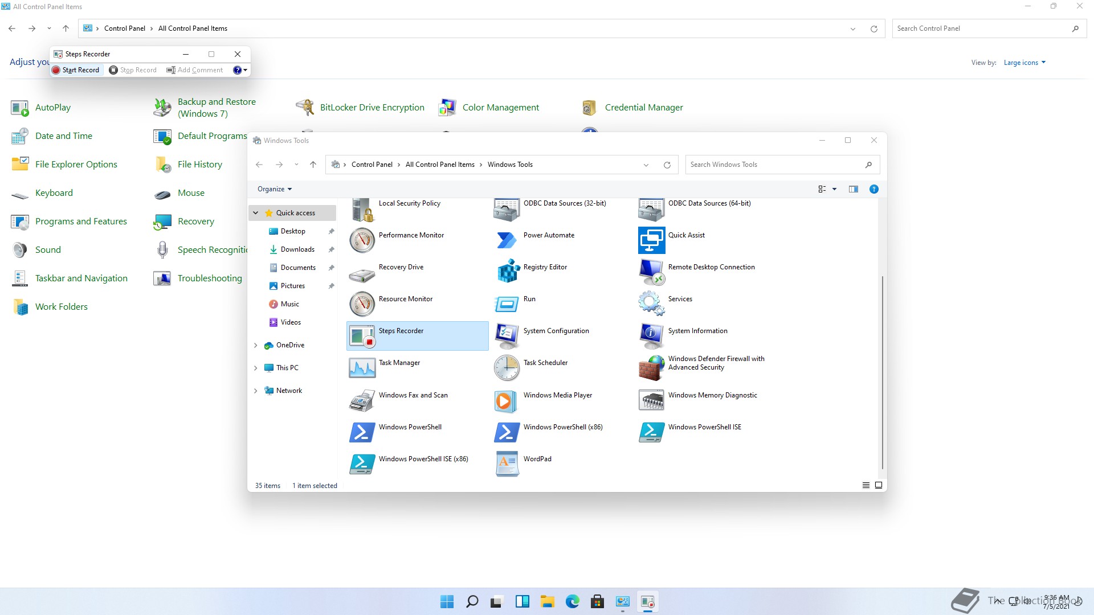
Task: Switch to details view in status bar
Action: click(x=866, y=485)
